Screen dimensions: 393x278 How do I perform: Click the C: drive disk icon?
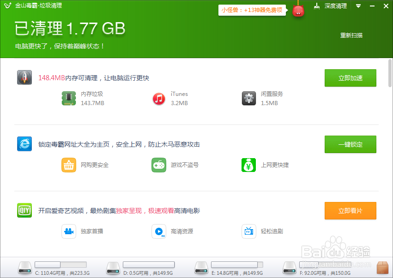pyautogui.click(x=25, y=268)
